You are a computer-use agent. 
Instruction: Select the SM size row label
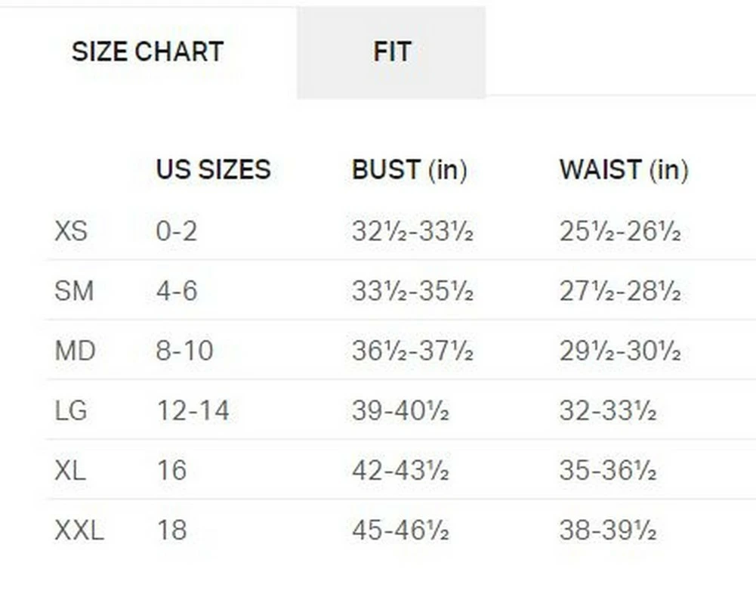click(x=74, y=291)
